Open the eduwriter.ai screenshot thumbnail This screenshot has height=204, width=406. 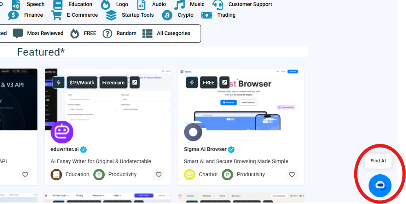coord(108,100)
